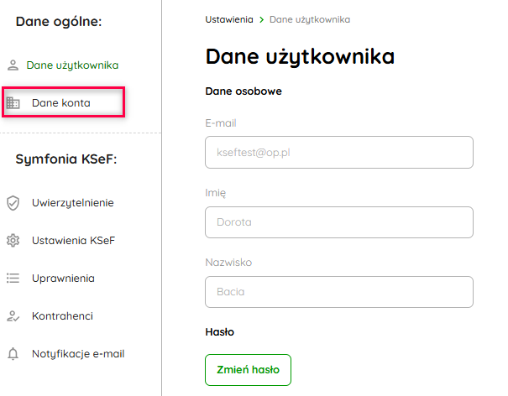Go to the Uwierzytelnienie section label
The image size is (508, 396).
(x=73, y=202)
